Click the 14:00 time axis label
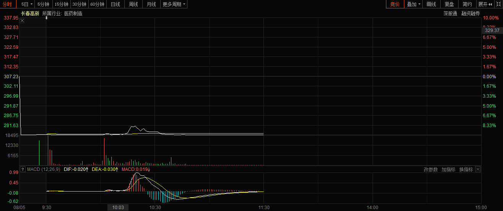Screen dimensions: 503x211 point(373,208)
